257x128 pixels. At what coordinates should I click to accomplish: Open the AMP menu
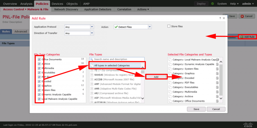click(x=86, y=4)
